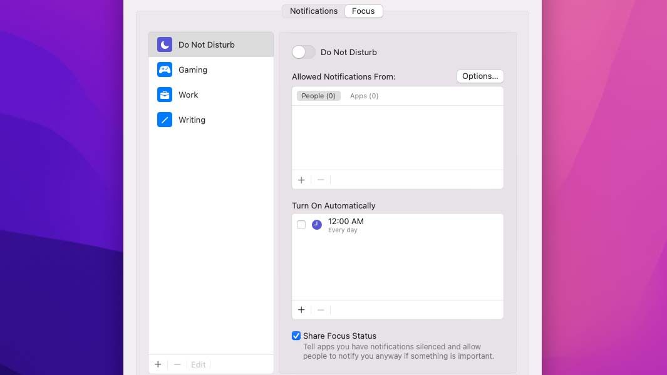Viewport: 667px width, 375px height.
Task: Click the minus icon under allowed notifications
Action: [x=320, y=180]
